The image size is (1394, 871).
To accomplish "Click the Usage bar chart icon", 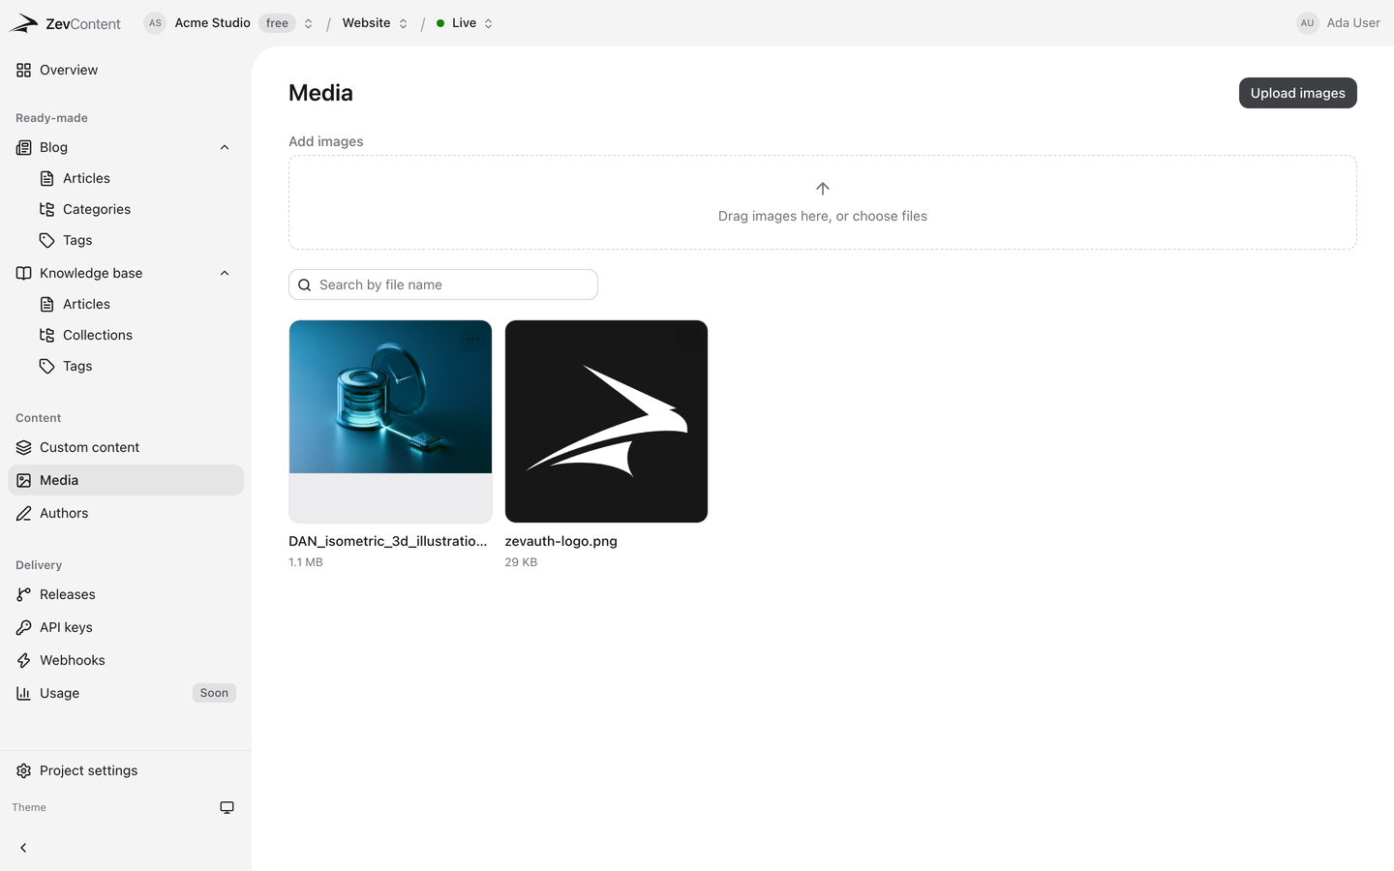I will [23, 693].
